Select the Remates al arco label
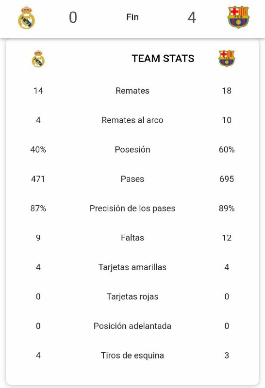This screenshot has width=265, height=388. tap(132, 120)
